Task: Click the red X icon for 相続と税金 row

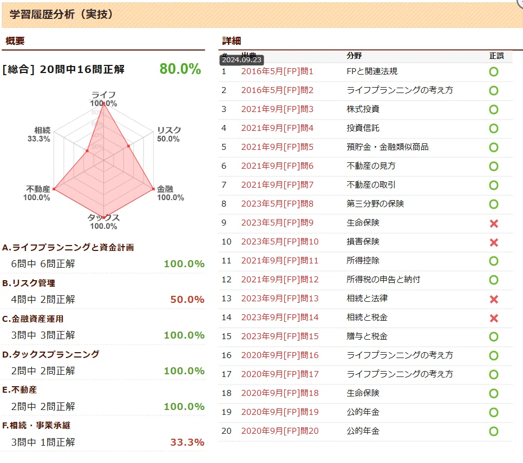Action: pos(494,319)
